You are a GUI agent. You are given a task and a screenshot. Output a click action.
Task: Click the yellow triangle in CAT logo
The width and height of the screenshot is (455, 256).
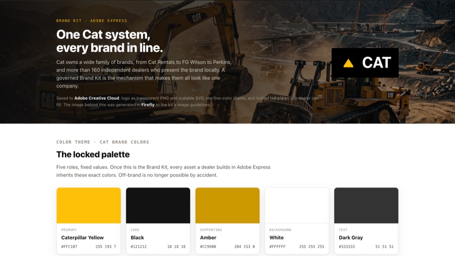[348, 63]
